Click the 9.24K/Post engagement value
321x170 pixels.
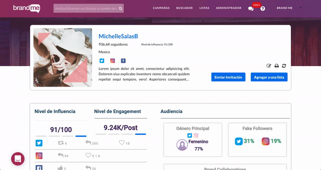pos(121,127)
